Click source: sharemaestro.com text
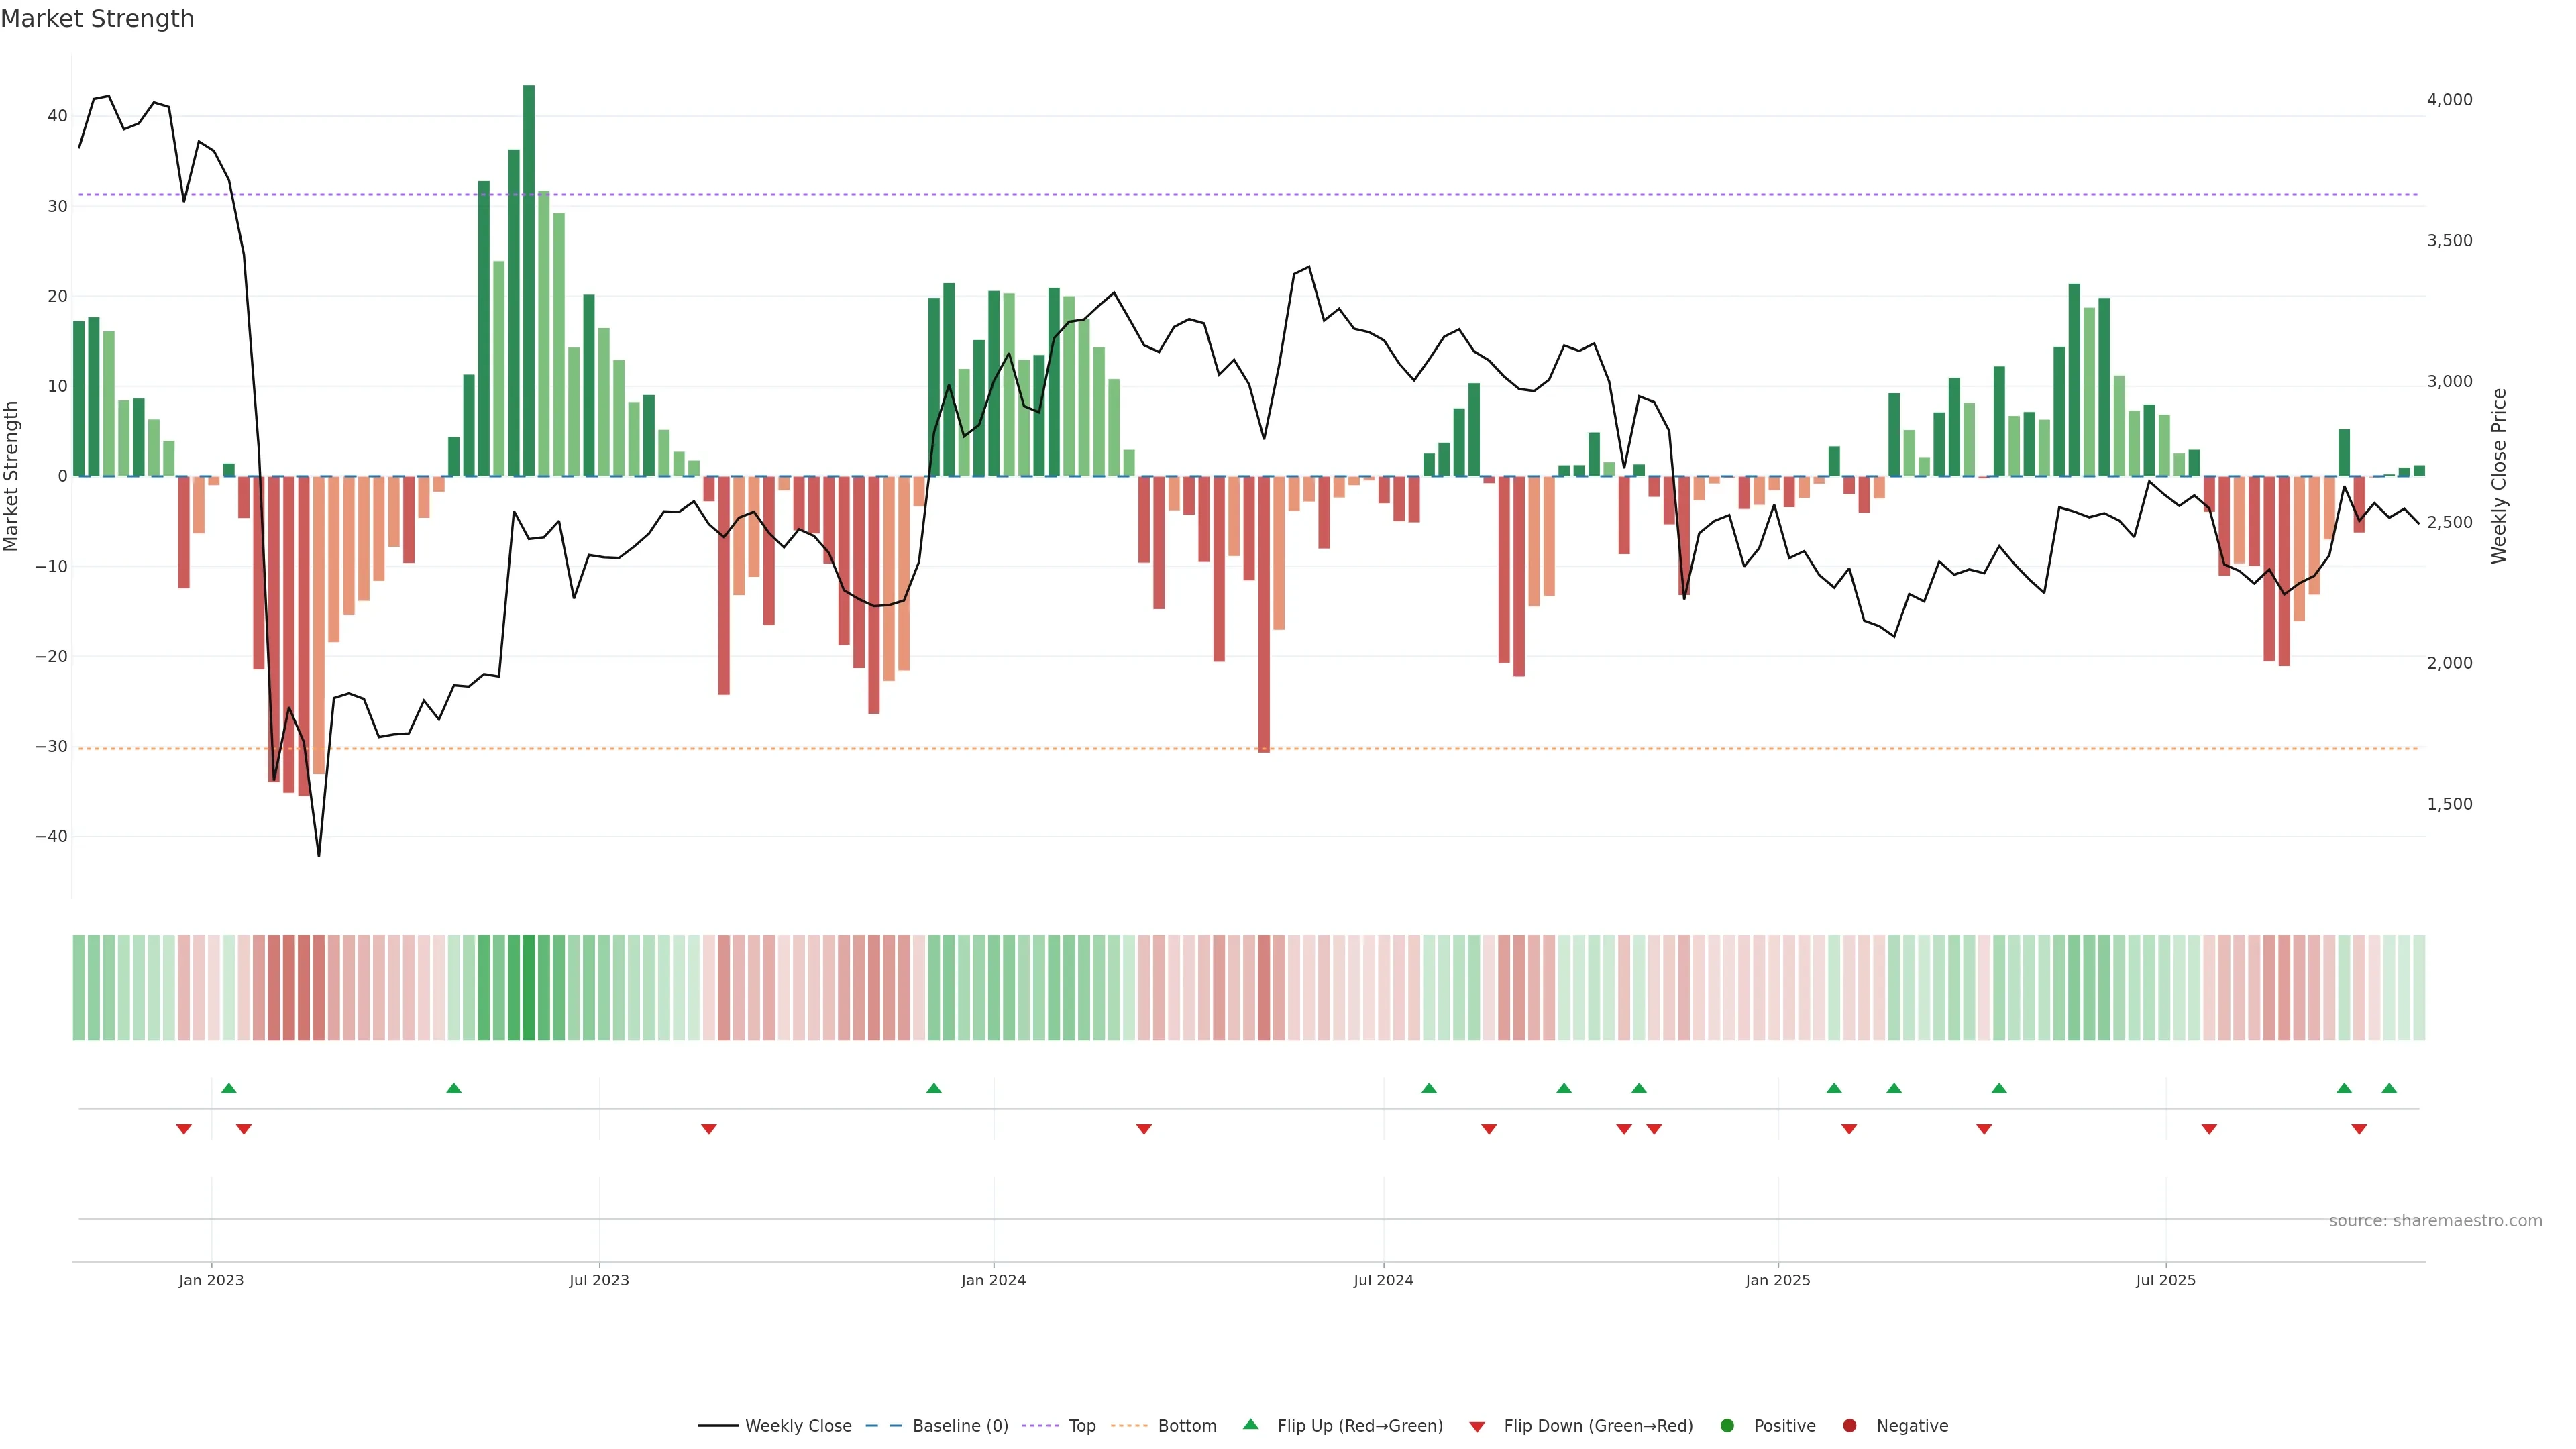The image size is (2576, 1449). pyautogui.click(x=2435, y=1220)
